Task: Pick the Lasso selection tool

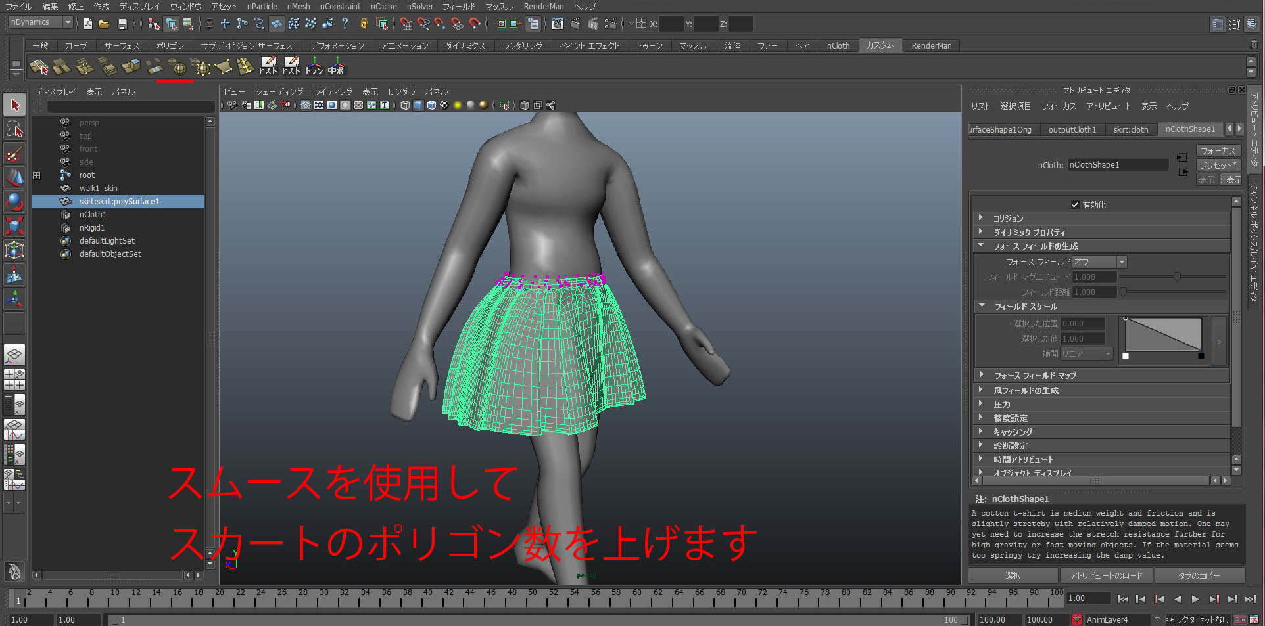Action: pyautogui.click(x=14, y=129)
